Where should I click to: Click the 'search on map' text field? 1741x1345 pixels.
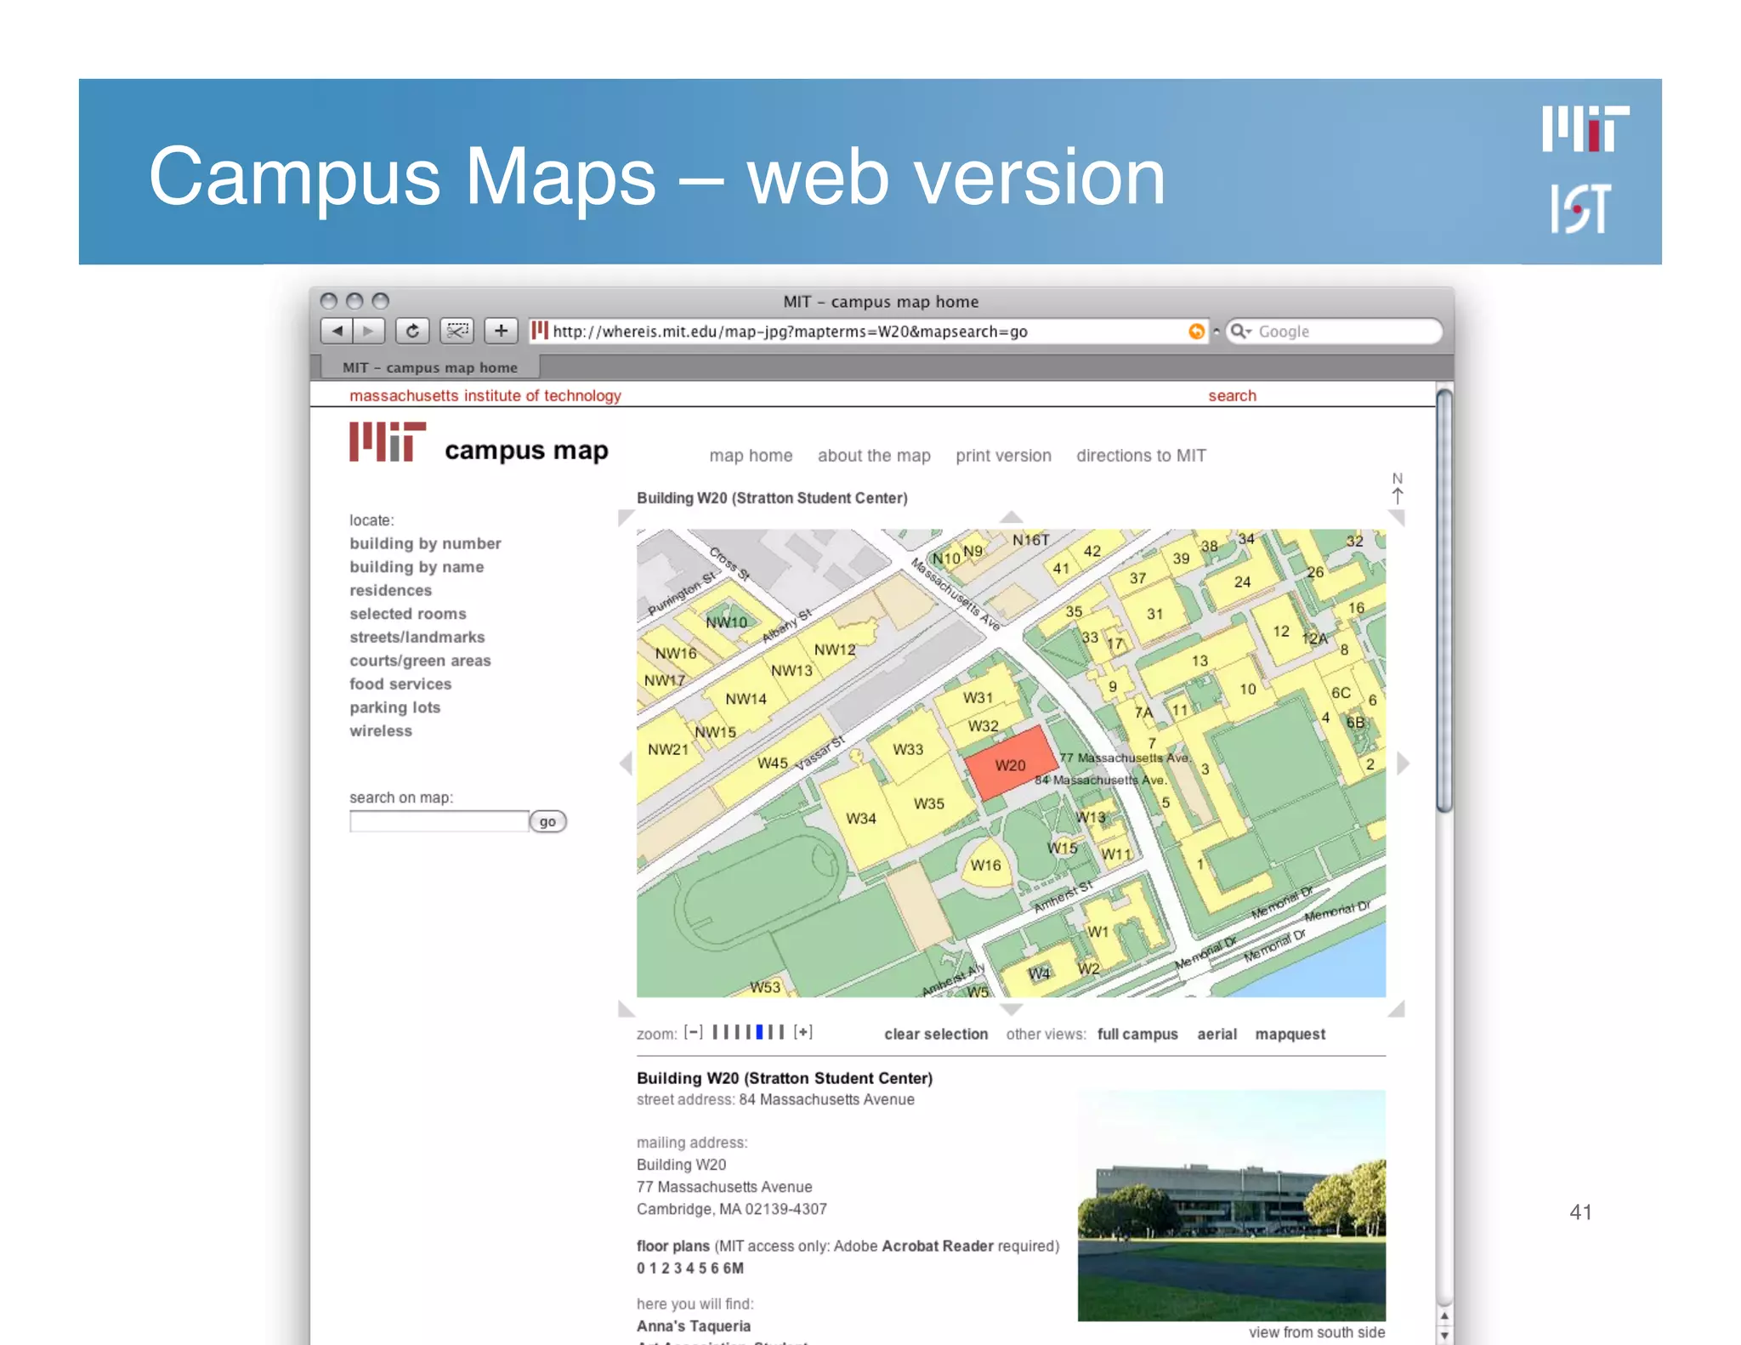[439, 821]
